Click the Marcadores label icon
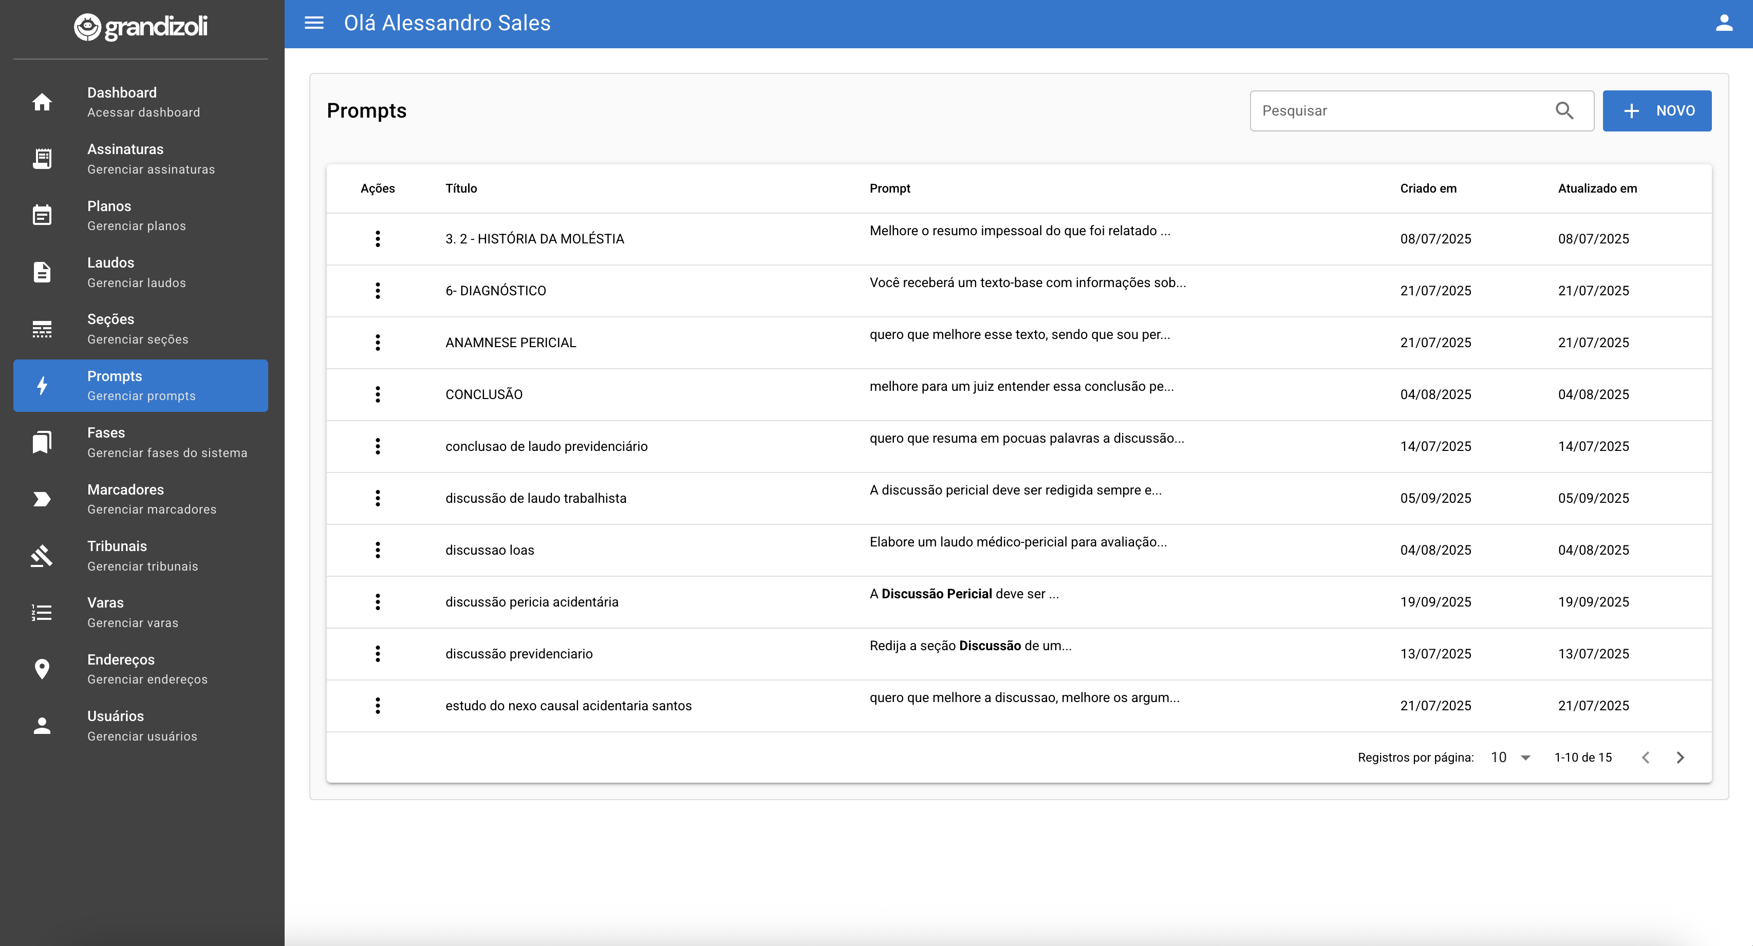The height and width of the screenshot is (946, 1753). (x=42, y=499)
